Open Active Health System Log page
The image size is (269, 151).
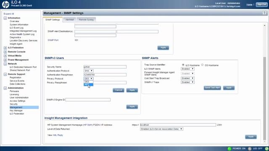(x=22, y=34)
